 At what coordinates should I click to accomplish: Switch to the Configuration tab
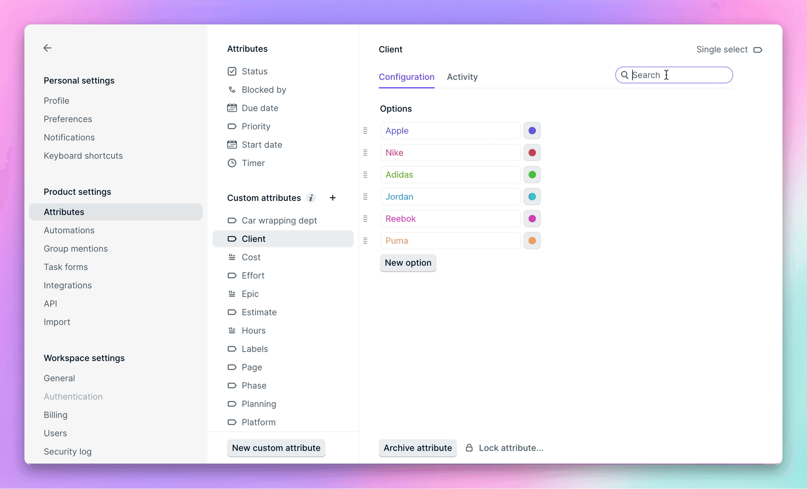[406, 77]
